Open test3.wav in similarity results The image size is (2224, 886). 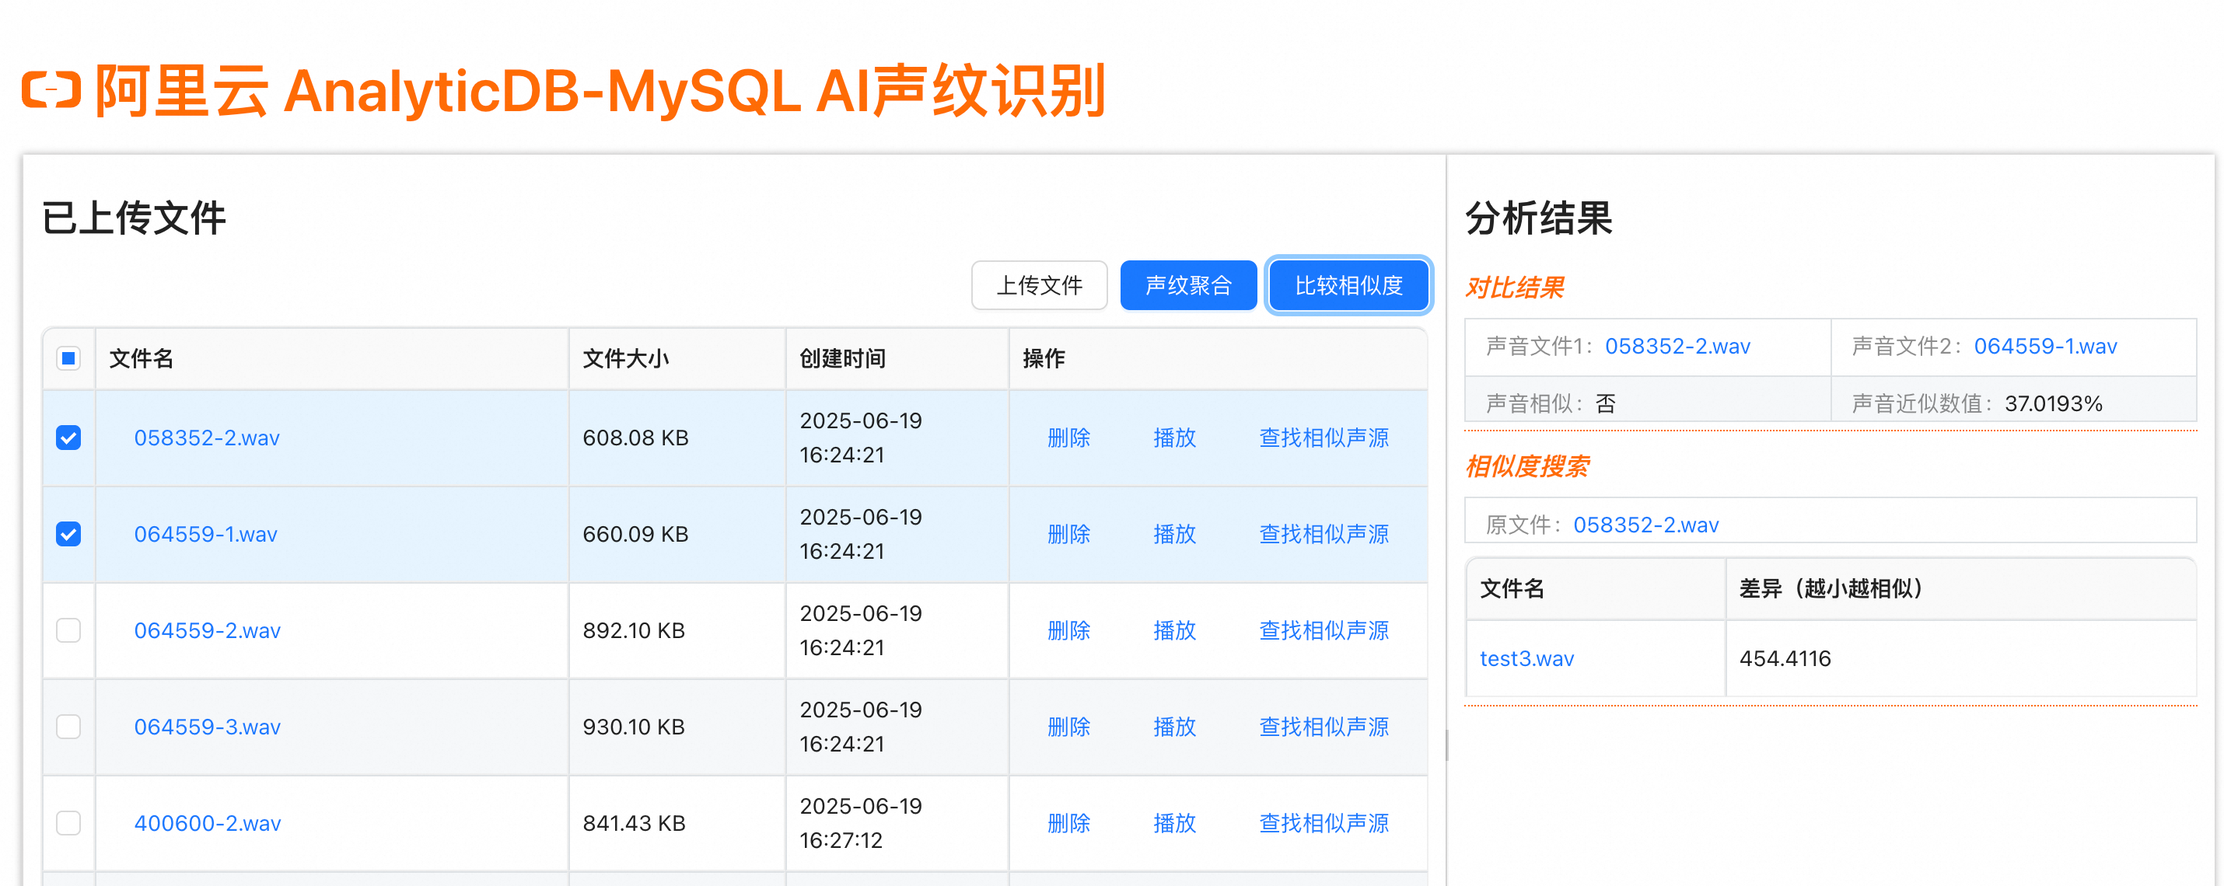pyautogui.click(x=1526, y=658)
